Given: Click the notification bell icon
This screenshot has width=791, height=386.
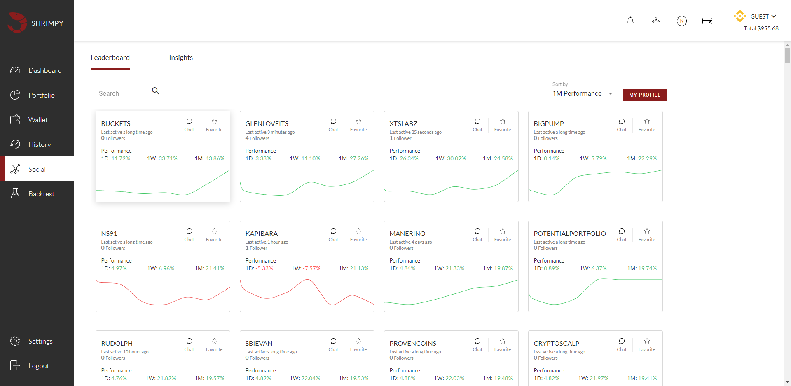Looking at the screenshot, I should 630,21.
